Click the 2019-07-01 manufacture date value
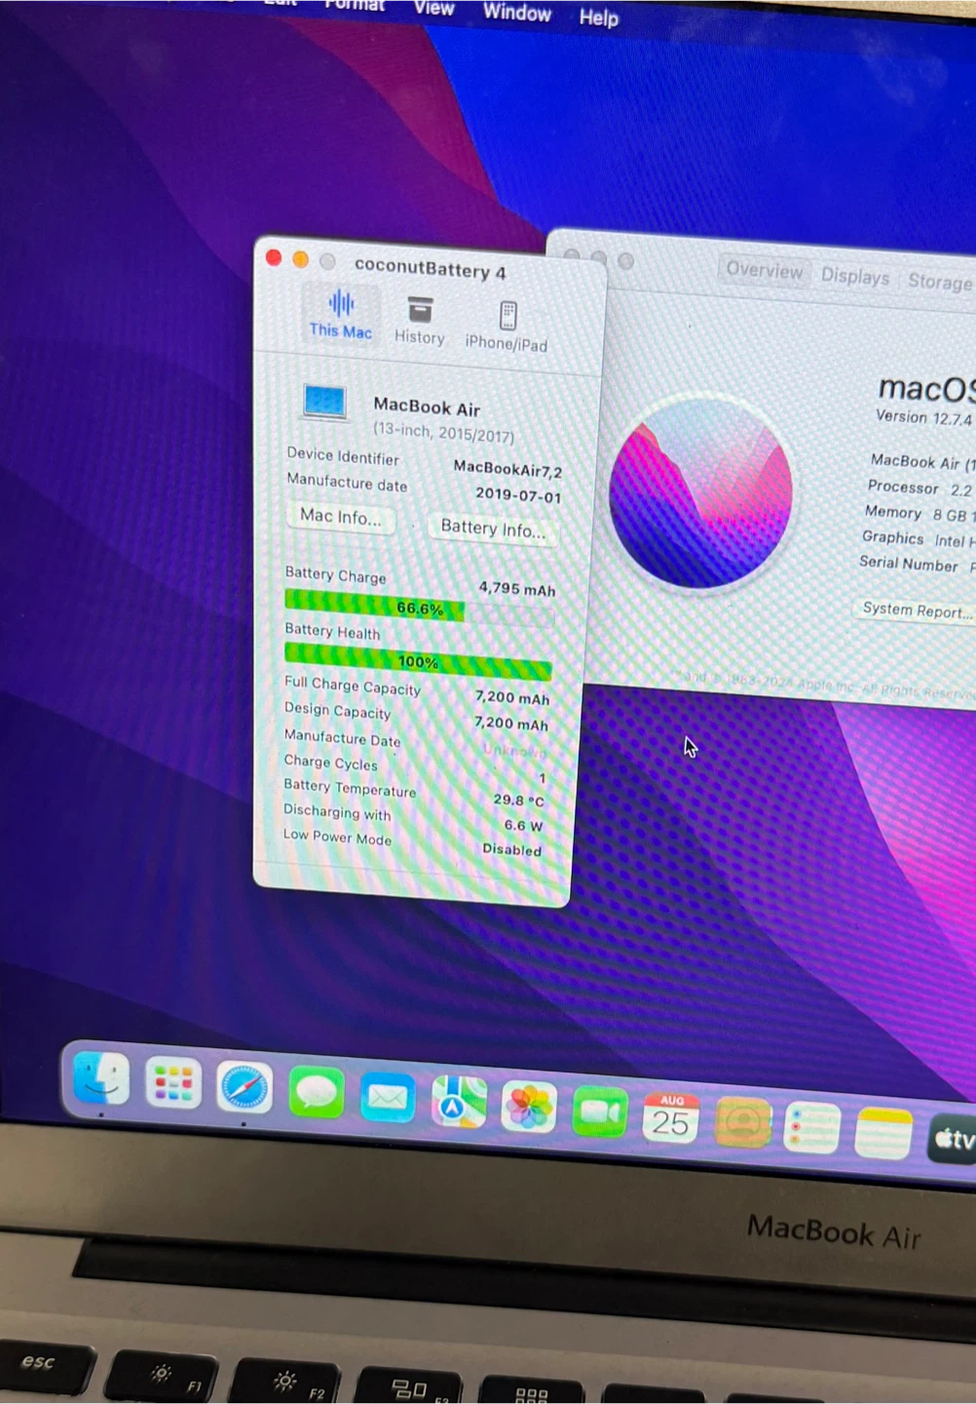 click(518, 495)
